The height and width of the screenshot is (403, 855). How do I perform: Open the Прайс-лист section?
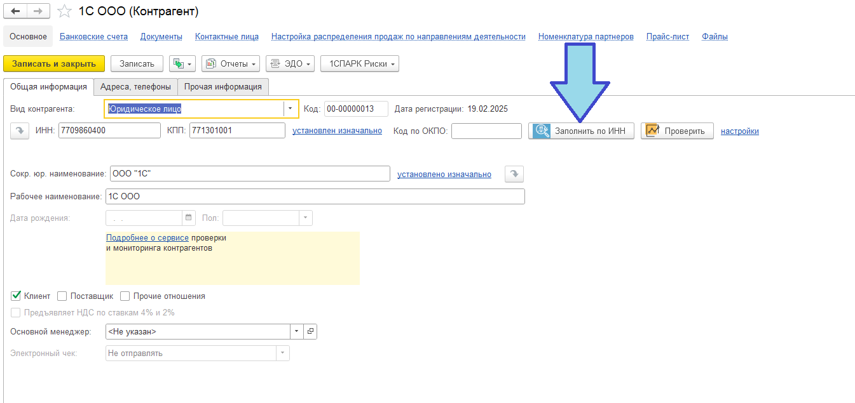(x=667, y=36)
